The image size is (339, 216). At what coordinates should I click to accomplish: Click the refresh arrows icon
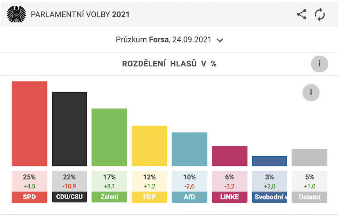pyautogui.click(x=320, y=14)
